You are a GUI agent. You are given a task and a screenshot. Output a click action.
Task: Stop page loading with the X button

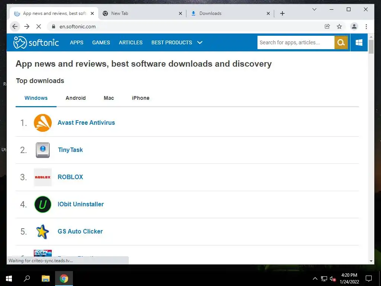39,26
